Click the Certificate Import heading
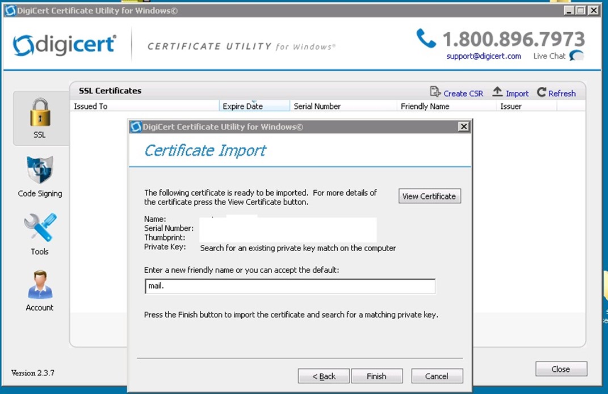 tap(205, 151)
